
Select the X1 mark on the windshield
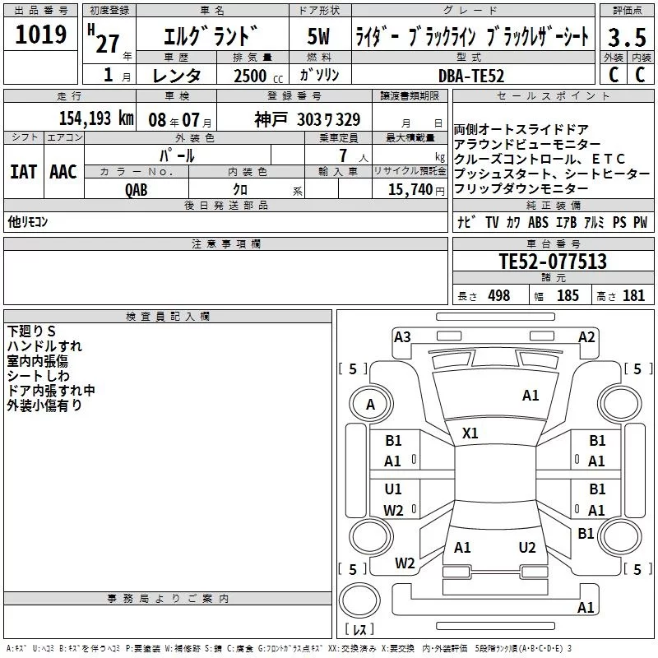pos(470,433)
